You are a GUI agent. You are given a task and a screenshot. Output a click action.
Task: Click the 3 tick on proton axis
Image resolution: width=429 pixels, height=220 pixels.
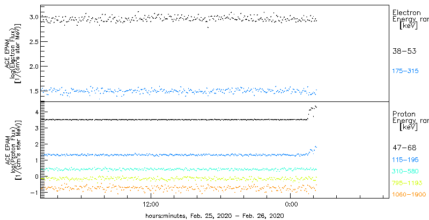[x=35, y=128]
